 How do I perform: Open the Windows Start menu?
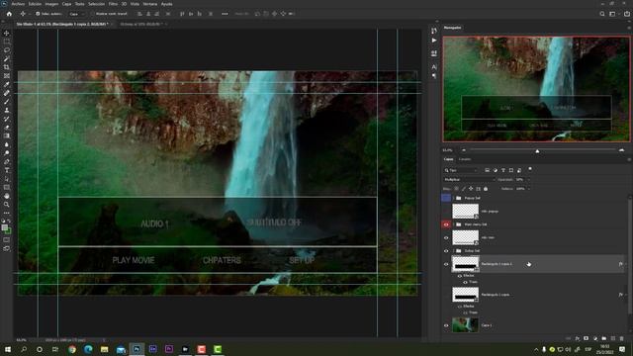coord(7,349)
